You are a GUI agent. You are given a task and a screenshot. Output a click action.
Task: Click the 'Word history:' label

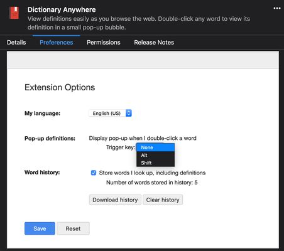(42, 173)
